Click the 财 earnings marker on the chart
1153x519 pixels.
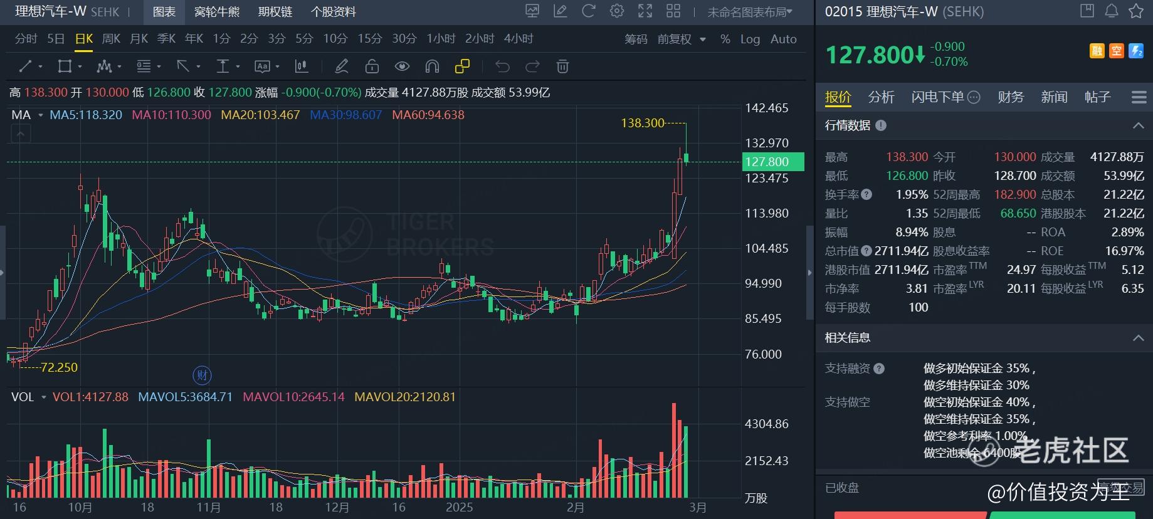click(x=202, y=375)
